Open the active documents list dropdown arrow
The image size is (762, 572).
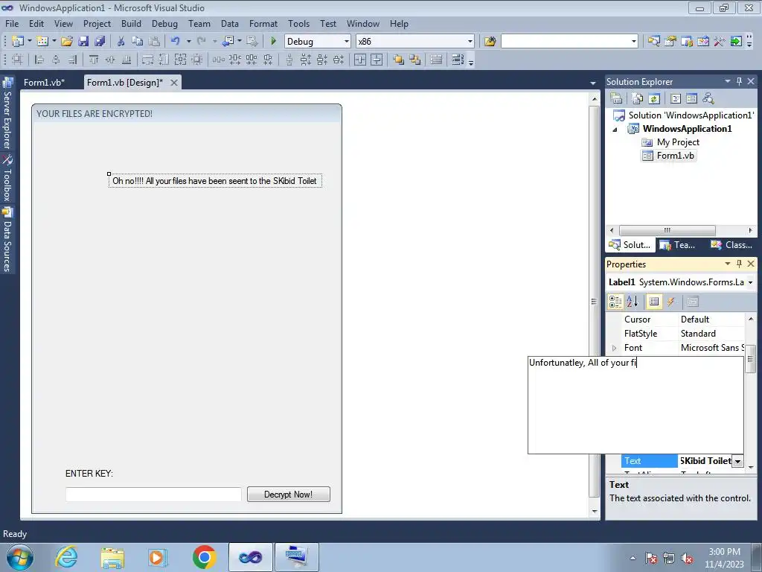tap(593, 83)
